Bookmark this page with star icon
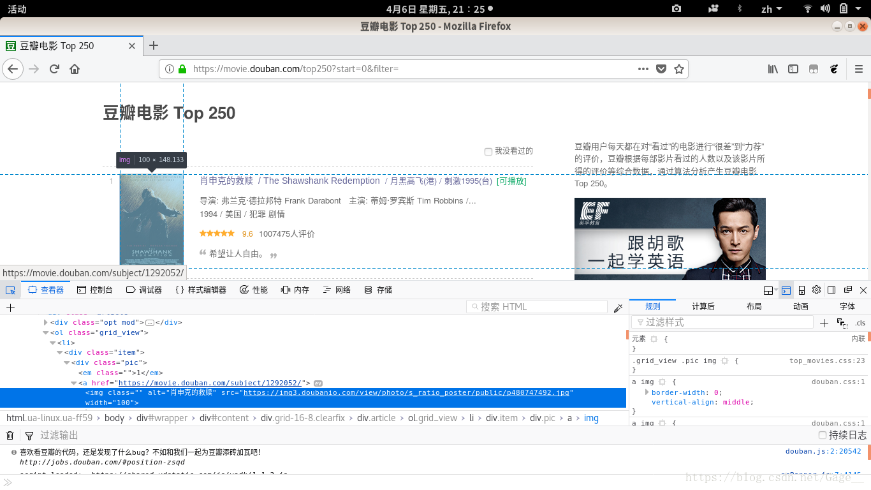 [x=679, y=69]
